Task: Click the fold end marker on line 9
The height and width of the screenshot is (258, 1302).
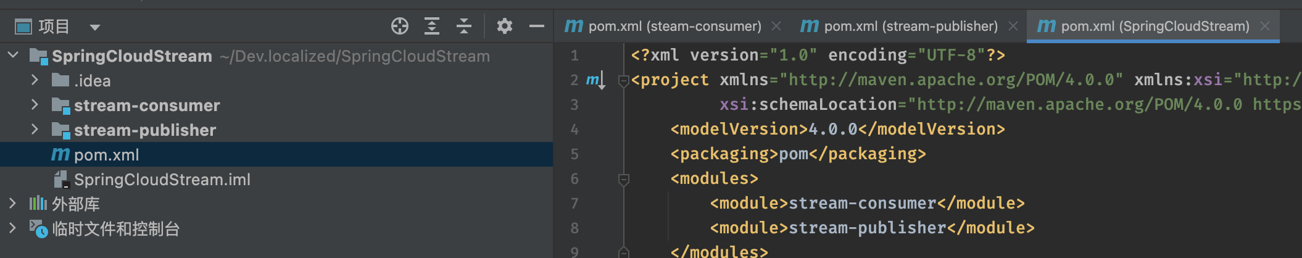Action: [623, 252]
